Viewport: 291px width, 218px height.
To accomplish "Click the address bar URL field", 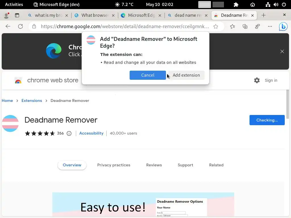I will pos(125,26).
